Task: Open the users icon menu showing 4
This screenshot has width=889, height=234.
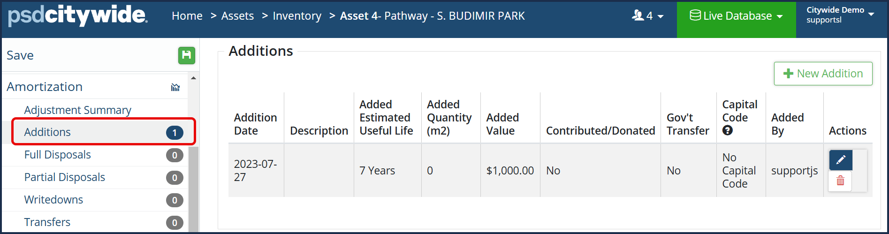Action: coord(647,16)
